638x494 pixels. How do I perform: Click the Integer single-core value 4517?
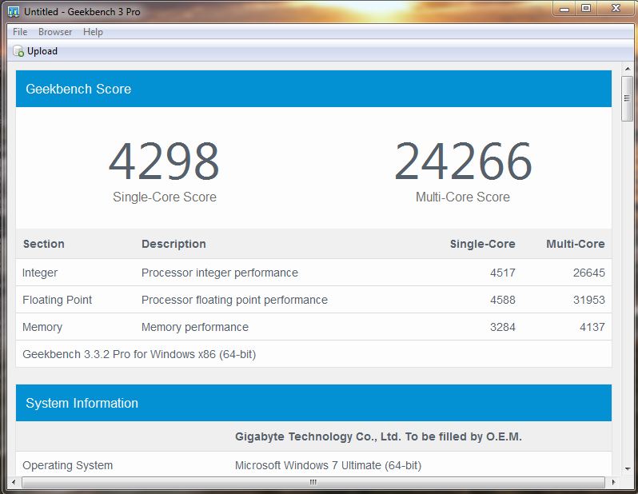(x=503, y=273)
